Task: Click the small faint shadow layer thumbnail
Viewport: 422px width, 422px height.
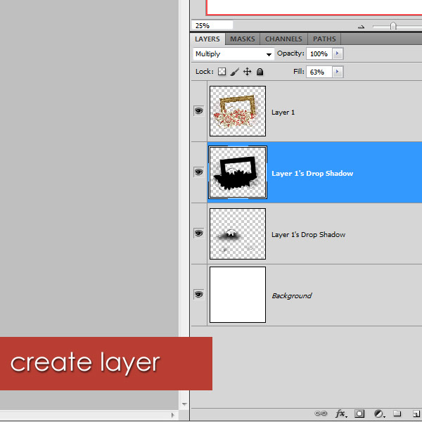Action: [x=238, y=234]
